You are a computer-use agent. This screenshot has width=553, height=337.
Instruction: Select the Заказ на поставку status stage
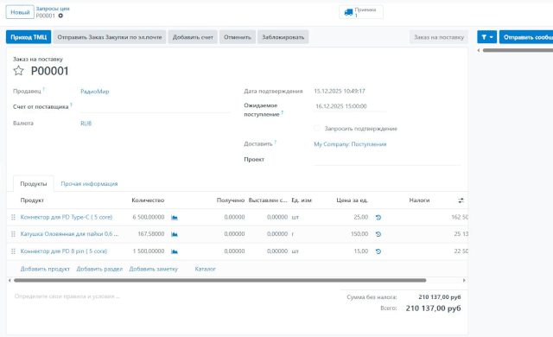tap(439, 37)
